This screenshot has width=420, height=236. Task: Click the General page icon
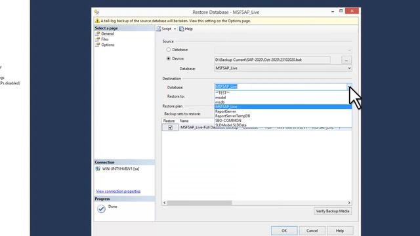tap(98, 33)
